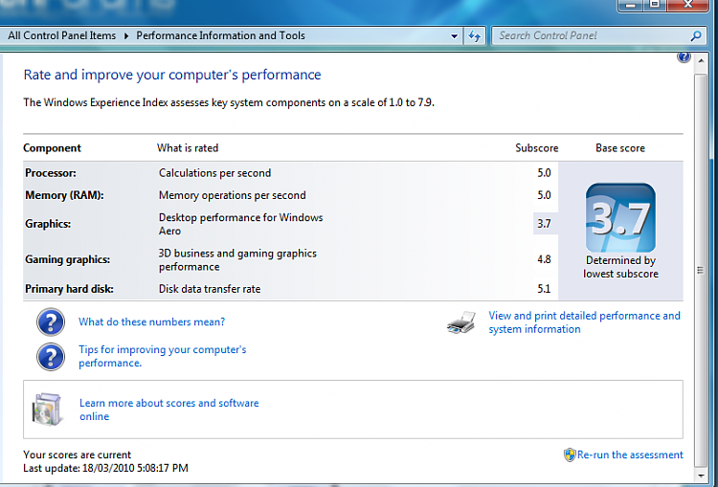Click the heading 'Rate and improve your computer's performance'
This screenshot has width=718, height=487.
(172, 75)
